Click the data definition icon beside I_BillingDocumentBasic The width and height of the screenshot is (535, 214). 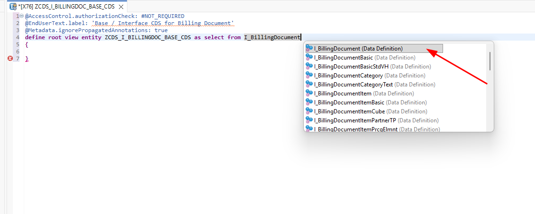click(309, 58)
